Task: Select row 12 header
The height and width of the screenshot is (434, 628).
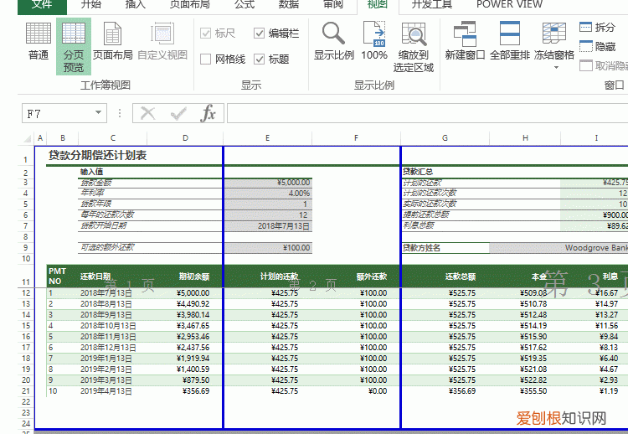Action: tap(26, 293)
